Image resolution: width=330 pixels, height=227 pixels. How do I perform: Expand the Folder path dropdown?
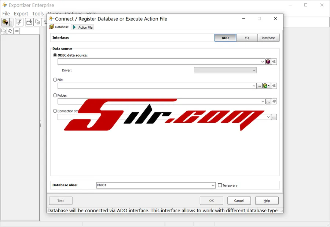click(263, 101)
